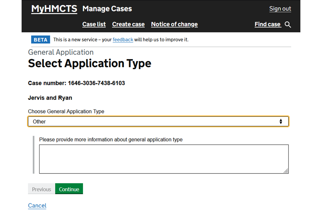Click the resize handle of the text area

pyautogui.click(x=286, y=171)
